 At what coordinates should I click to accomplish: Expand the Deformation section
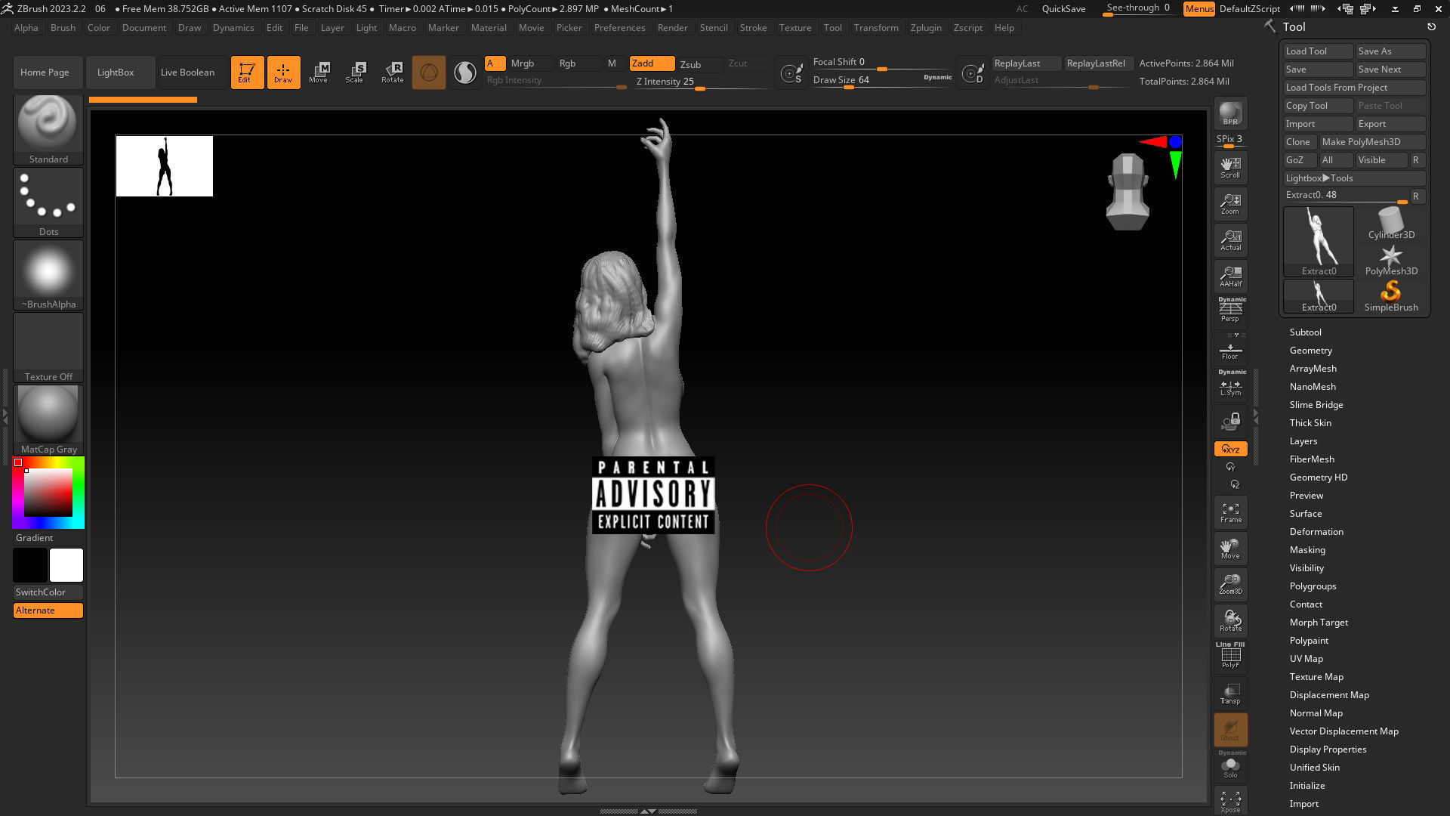click(x=1316, y=532)
